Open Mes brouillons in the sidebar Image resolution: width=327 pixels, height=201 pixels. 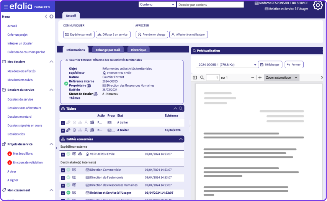(x=23, y=153)
